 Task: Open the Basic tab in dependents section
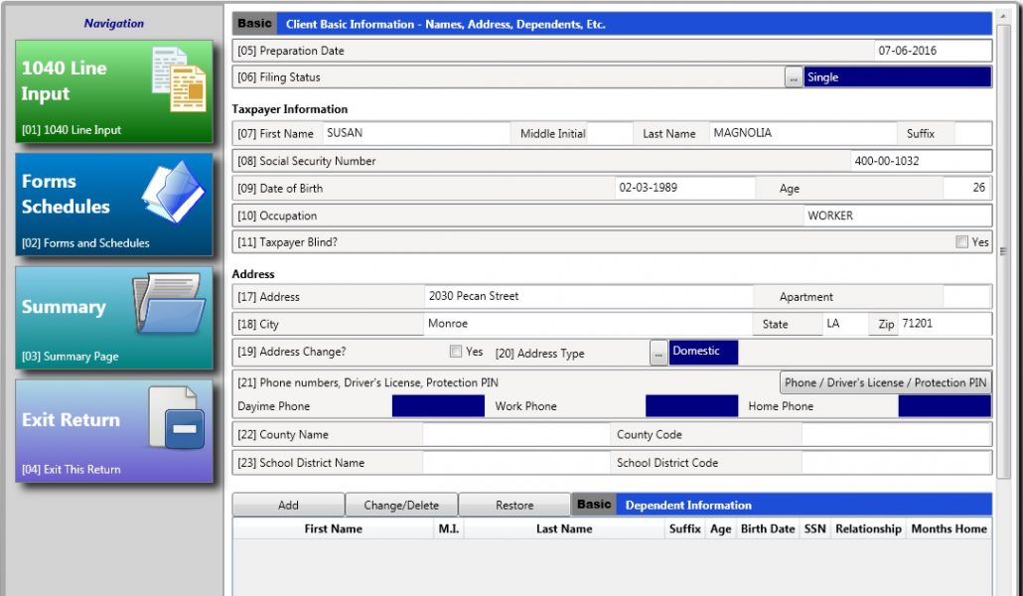point(593,504)
